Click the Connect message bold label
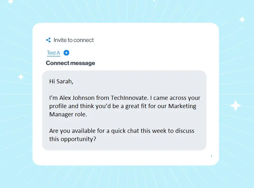Image resolution: width=254 pixels, height=188 pixels. 70,63
